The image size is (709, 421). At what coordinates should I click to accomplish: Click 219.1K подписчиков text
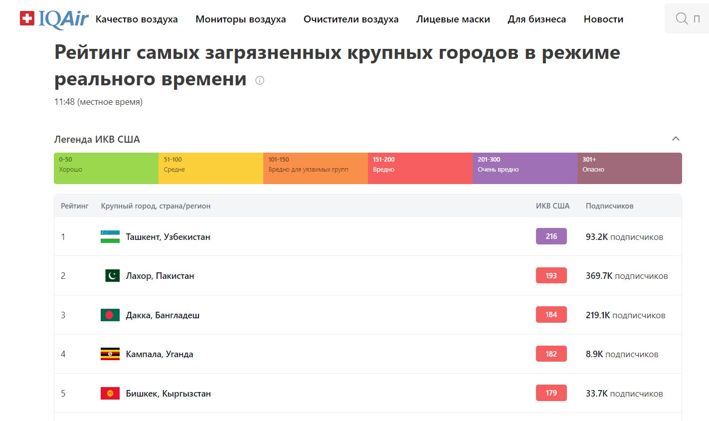[x=626, y=315]
